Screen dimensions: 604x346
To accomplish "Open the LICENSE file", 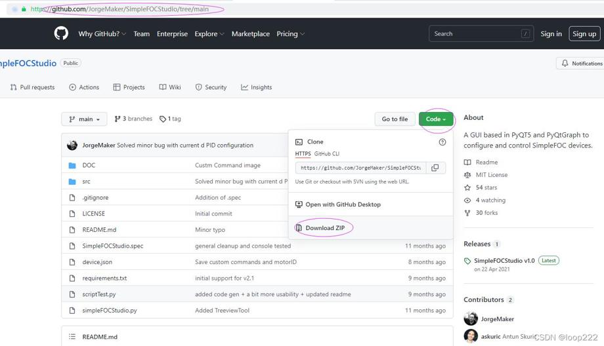I will pos(94,214).
